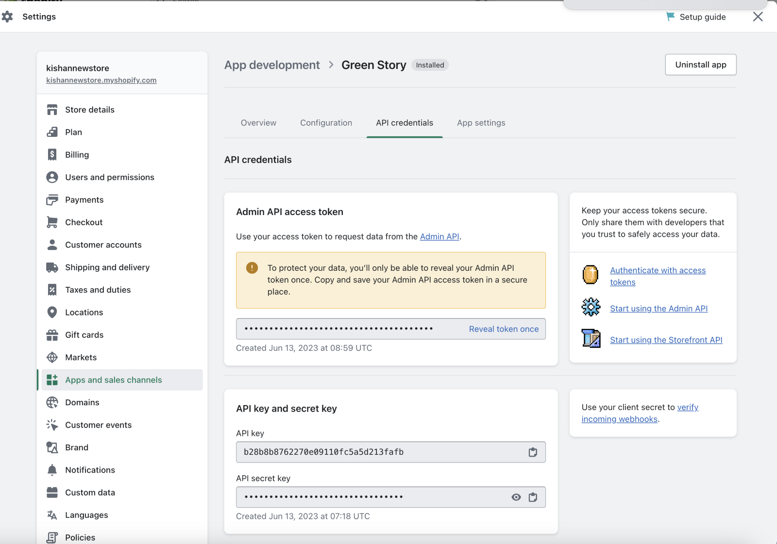Click the Store details storefront icon

point(52,110)
